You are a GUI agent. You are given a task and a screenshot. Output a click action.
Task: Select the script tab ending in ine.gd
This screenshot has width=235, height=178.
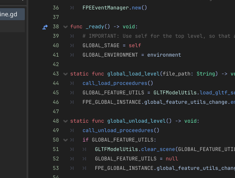click(x=12, y=14)
